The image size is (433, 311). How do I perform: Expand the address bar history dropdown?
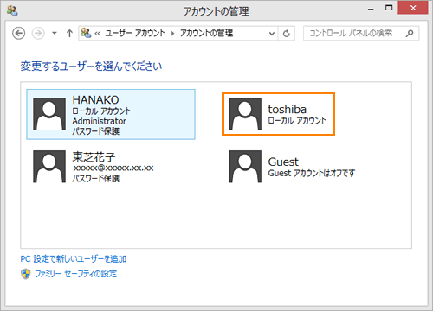272,34
